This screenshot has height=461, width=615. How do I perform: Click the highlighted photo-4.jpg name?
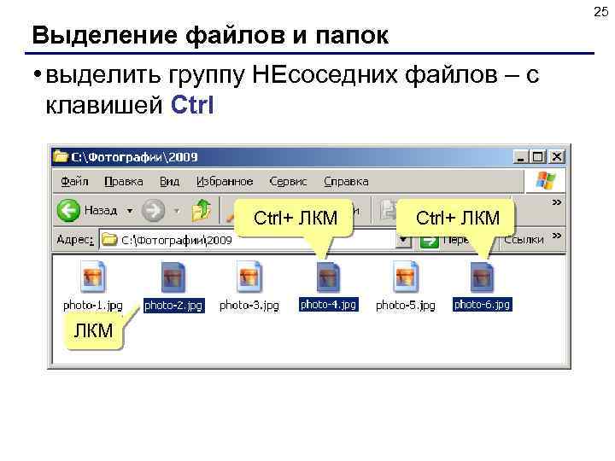click(x=328, y=305)
